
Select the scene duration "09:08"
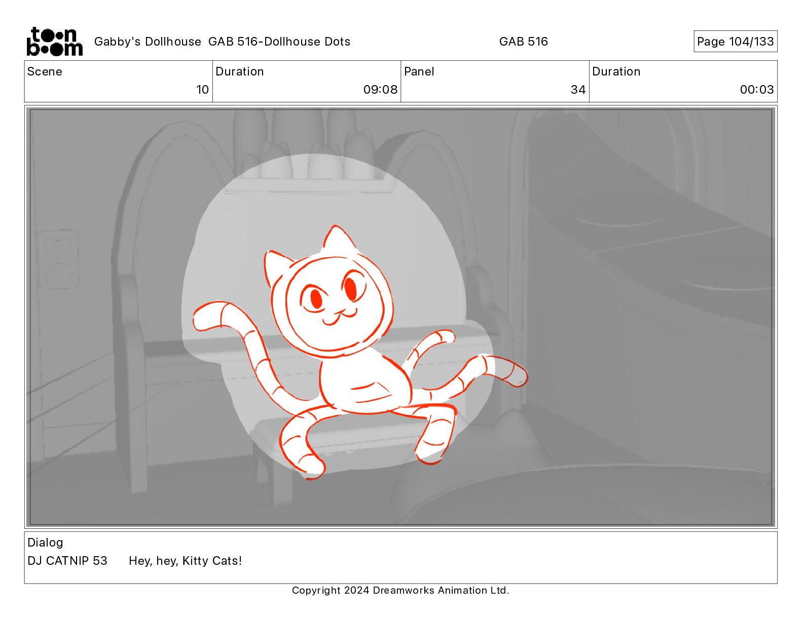point(380,90)
